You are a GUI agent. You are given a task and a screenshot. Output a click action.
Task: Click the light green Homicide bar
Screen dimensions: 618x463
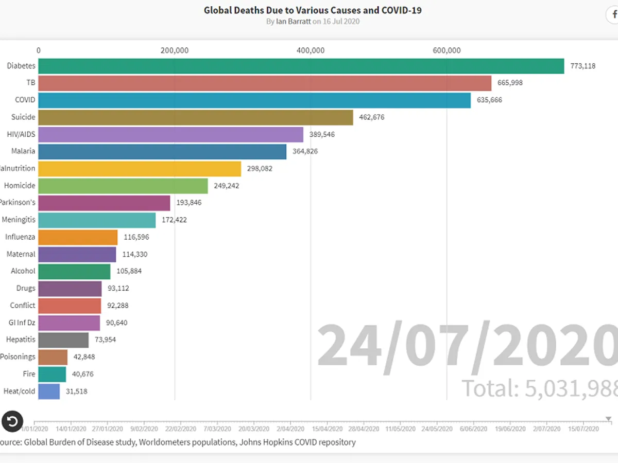pos(123,186)
